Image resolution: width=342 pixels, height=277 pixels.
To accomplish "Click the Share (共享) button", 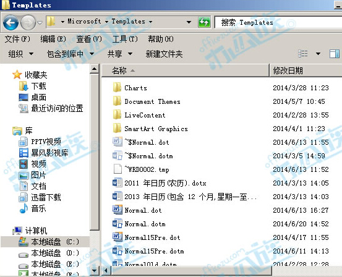I will click(120, 54).
